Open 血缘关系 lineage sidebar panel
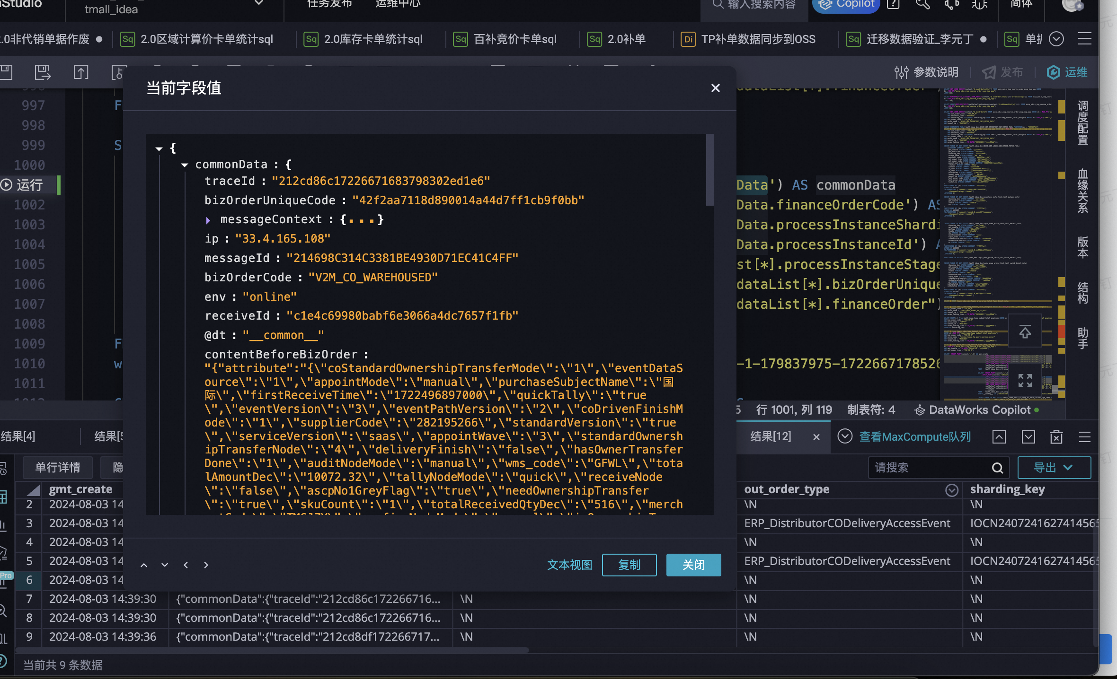 1083,191
